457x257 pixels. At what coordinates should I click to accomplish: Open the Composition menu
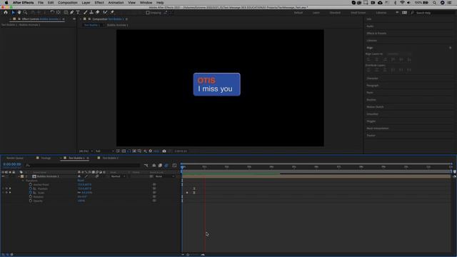[68, 3]
